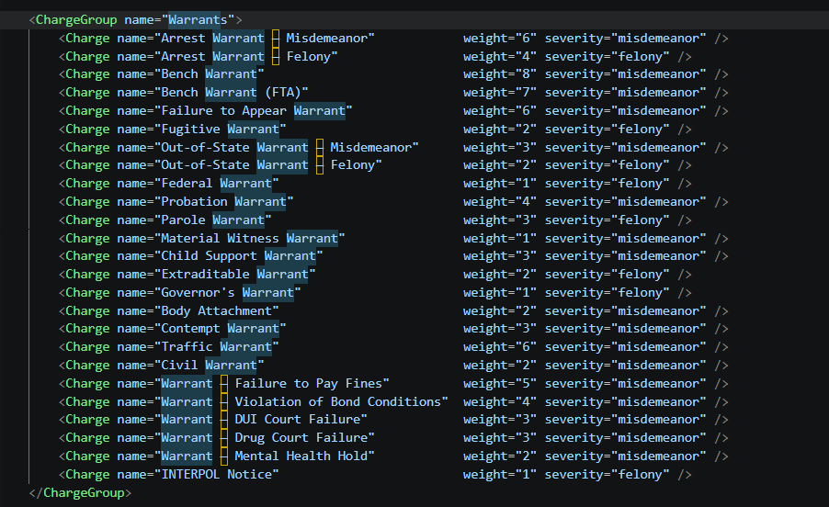Click the "Mental Health Hold" charge name
Screen dimensions: 829x507
pyautogui.click(x=301, y=456)
